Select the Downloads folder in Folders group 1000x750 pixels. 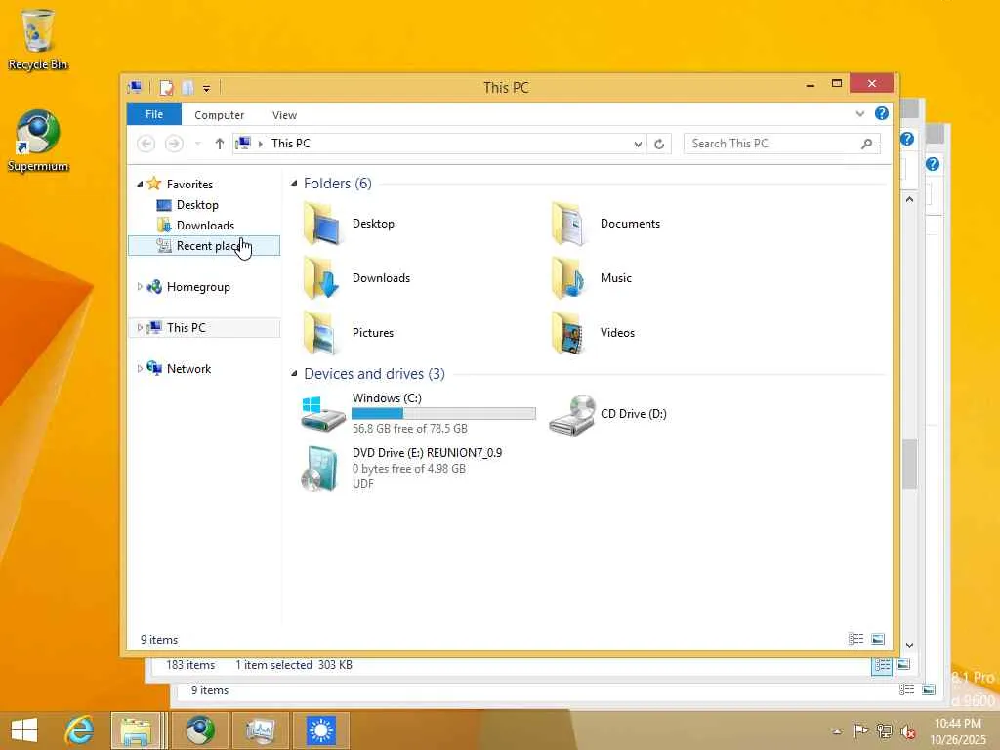point(355,278)
